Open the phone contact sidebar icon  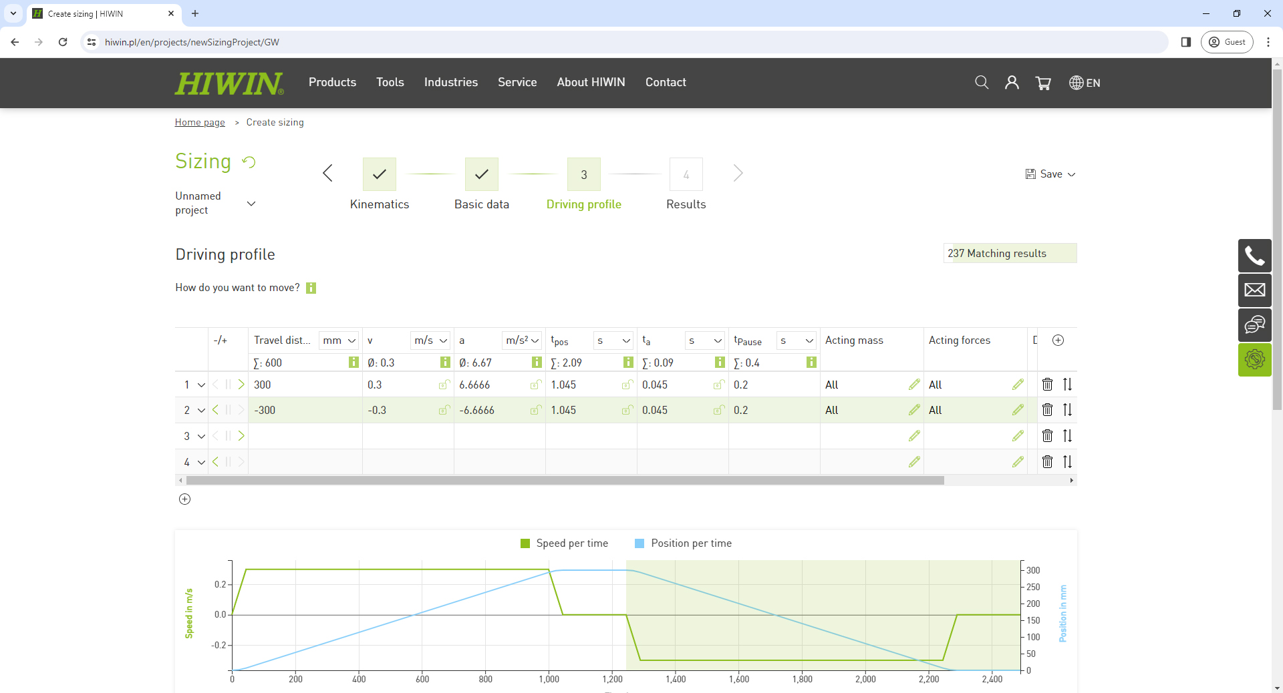(x=1254, y=256)
